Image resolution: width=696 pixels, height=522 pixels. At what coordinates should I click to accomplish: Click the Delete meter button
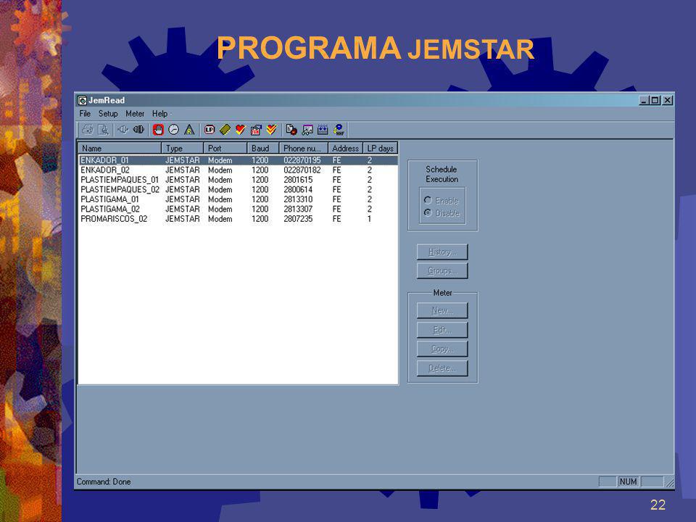click(442, 368)
